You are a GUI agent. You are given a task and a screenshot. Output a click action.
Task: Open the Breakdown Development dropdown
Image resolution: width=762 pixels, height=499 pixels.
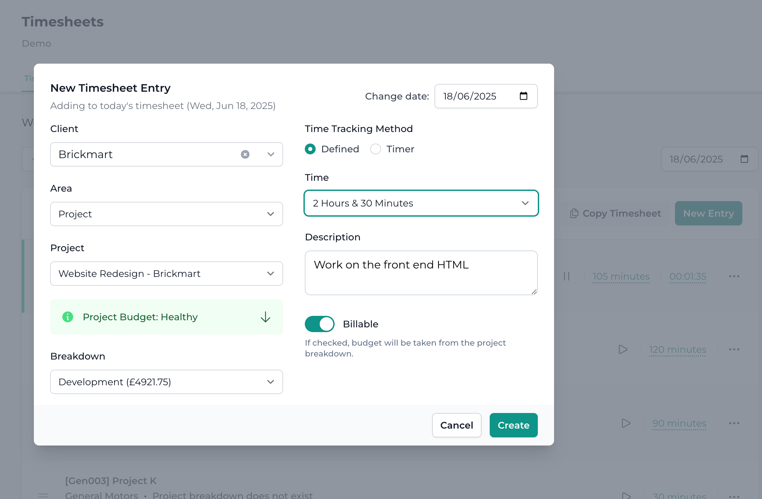click(166, 382)
